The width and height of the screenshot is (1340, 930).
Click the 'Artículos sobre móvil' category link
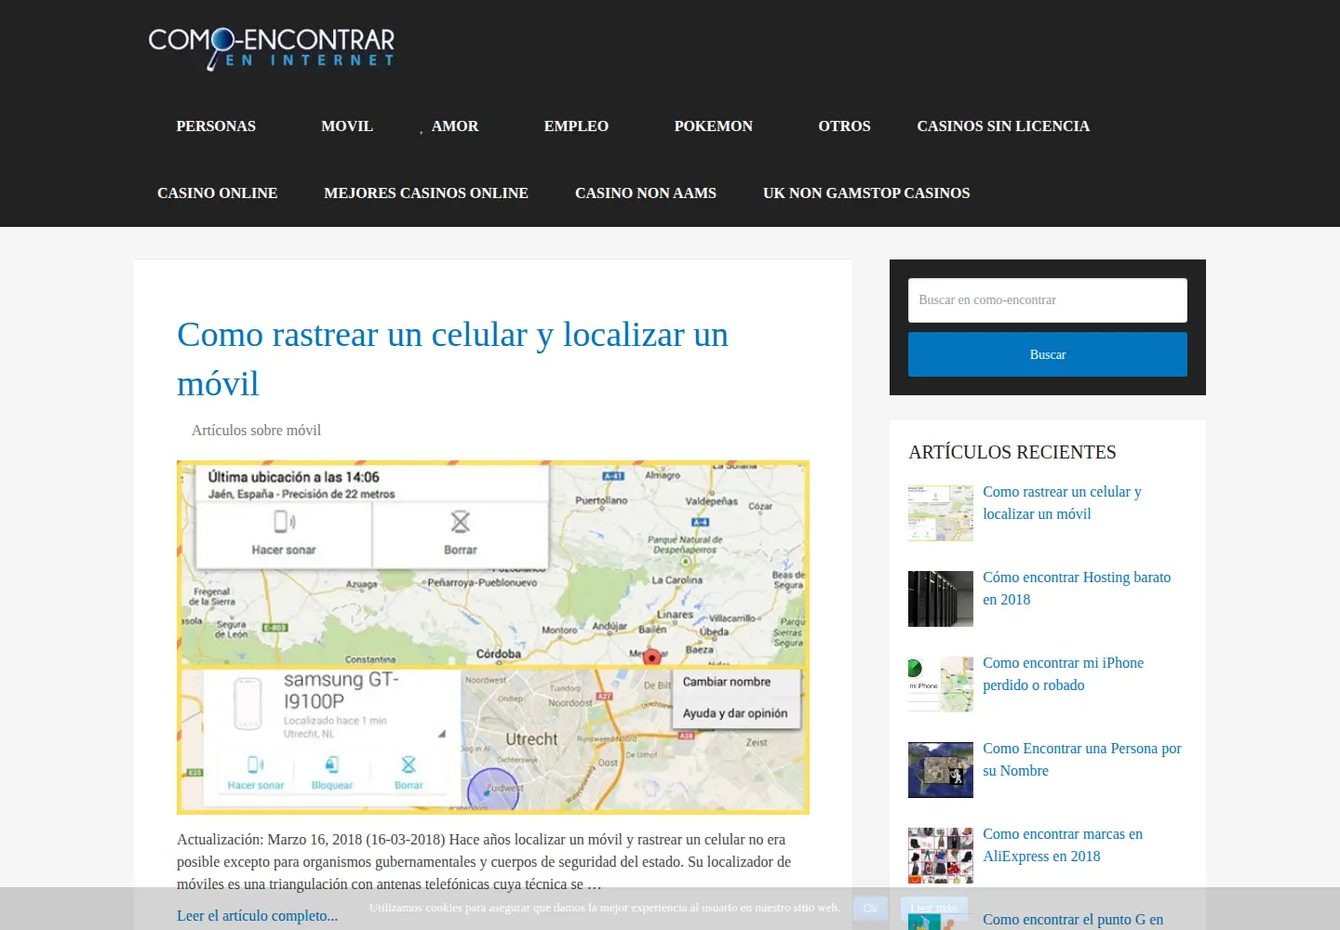click(256, 431)
